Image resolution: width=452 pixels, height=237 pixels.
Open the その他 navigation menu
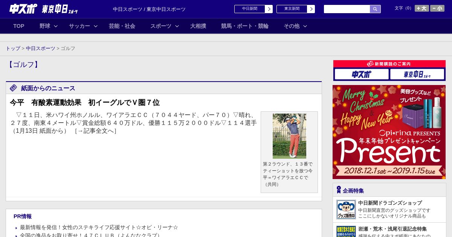(292, 26)
